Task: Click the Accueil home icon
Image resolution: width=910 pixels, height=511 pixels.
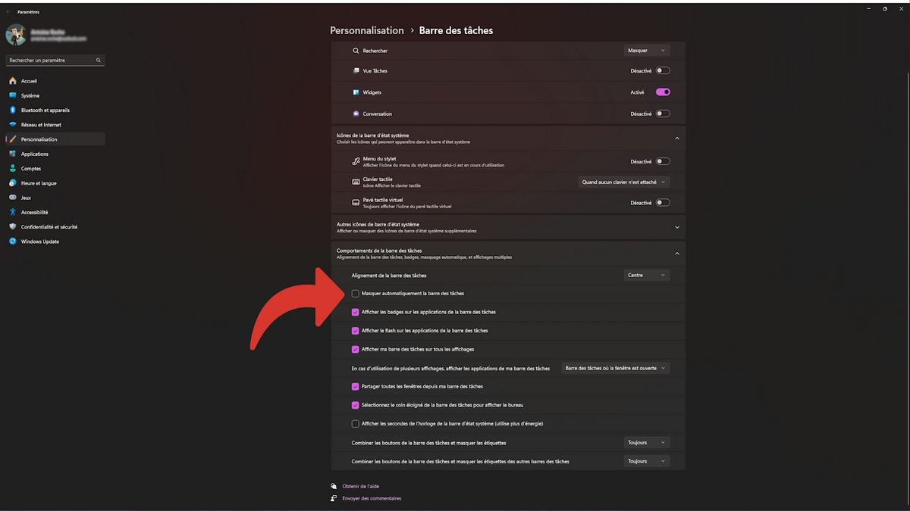Action: (x=13, y=81)
